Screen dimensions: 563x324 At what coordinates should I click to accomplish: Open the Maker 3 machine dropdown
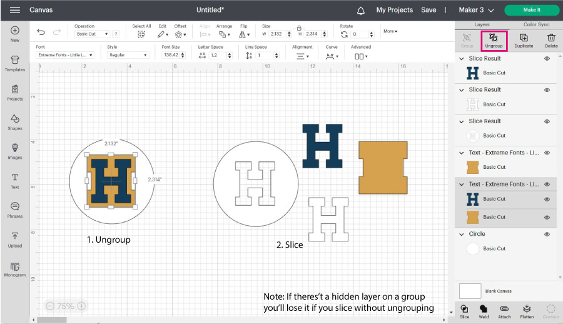coord(476,10)
